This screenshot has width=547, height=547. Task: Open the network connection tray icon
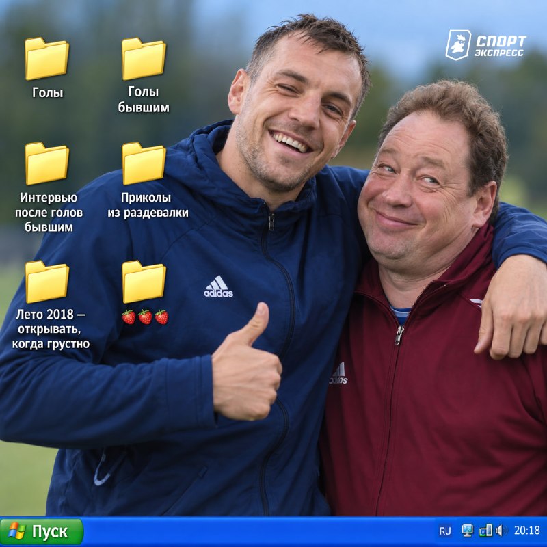click(485, 531)
